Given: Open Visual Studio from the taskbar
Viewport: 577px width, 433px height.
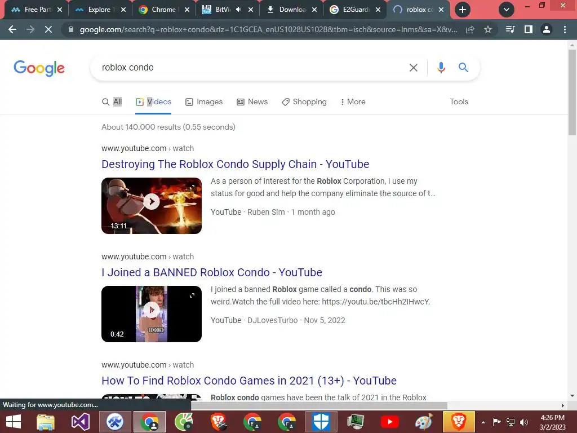Looking at the screenshot, I should click(x=80, y=422).
